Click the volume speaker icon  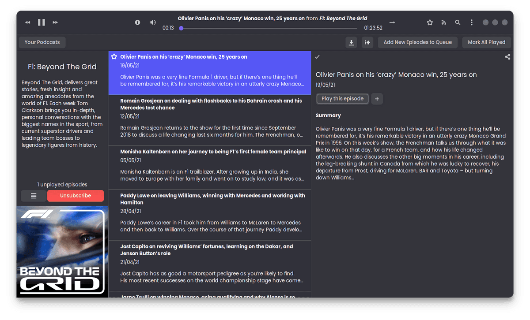pos(153,22)
